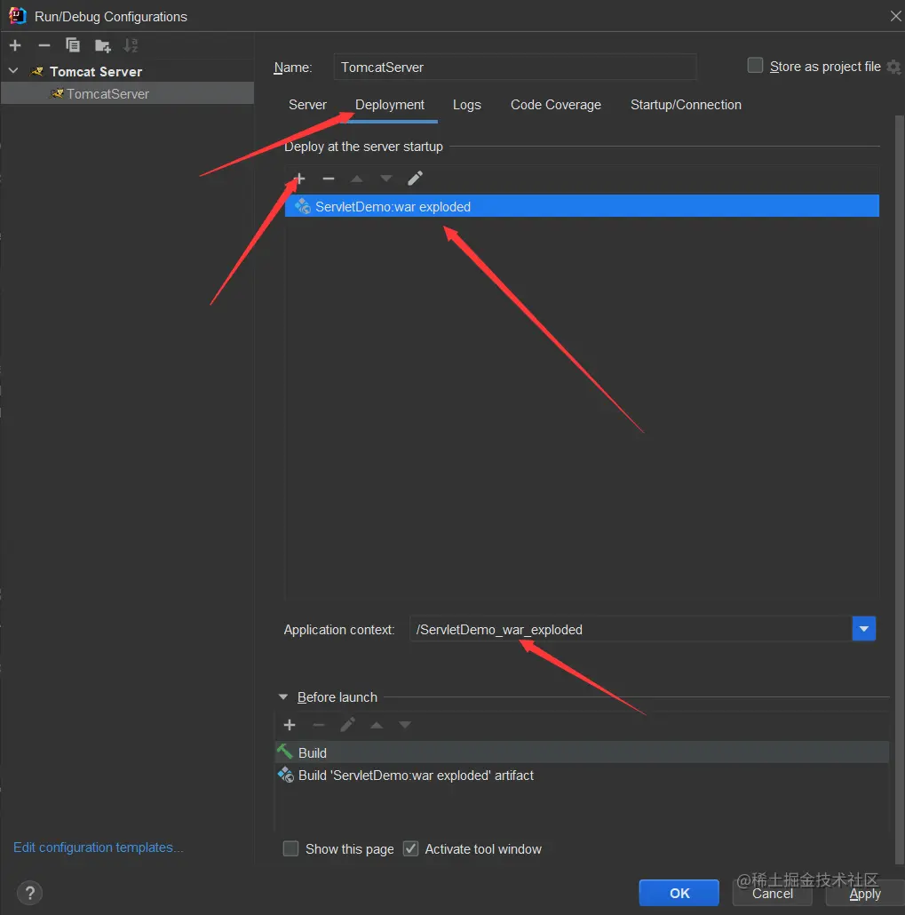This screenshot has width=905, height=915.
Task: Click the Name input field
Action: [514, 68]
